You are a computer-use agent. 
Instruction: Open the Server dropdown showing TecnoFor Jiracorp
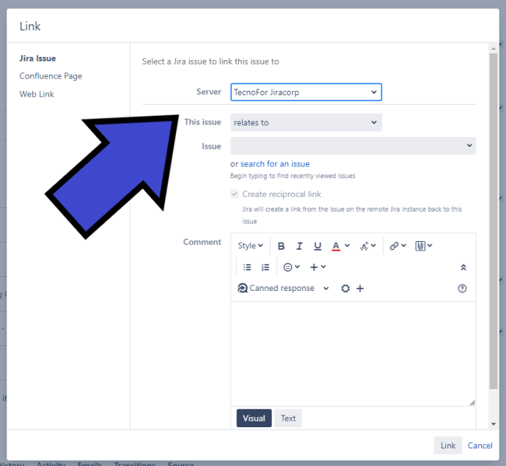[306, 92]
